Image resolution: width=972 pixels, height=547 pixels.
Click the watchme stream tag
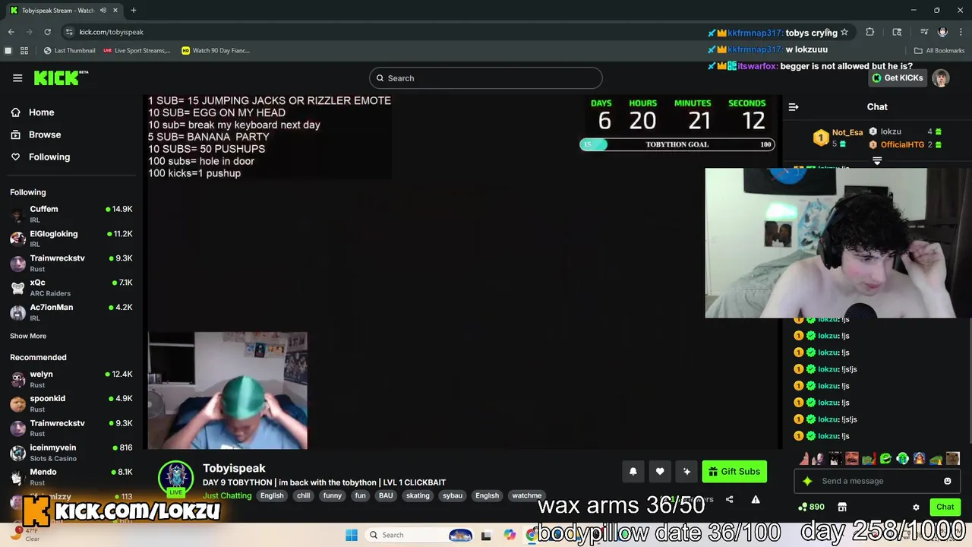click(x=526, y=496)
